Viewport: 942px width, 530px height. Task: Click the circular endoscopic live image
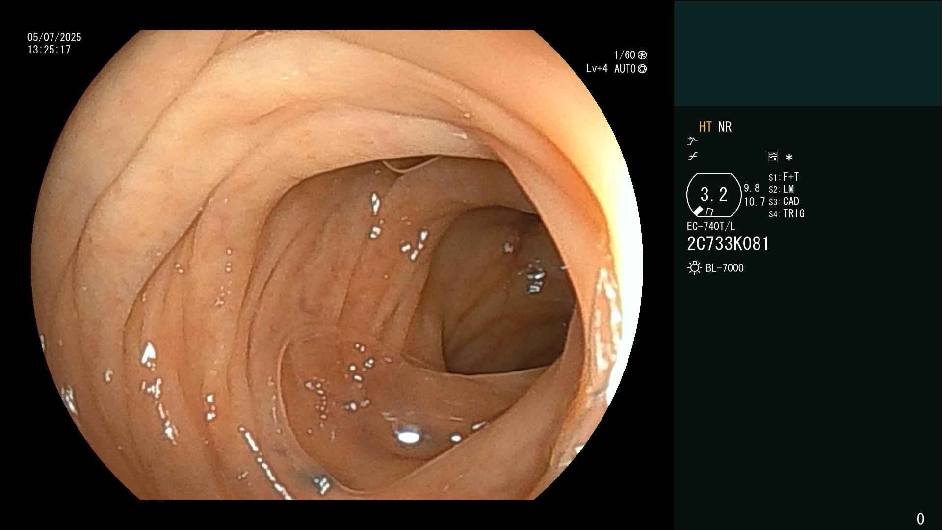point(337,265)
